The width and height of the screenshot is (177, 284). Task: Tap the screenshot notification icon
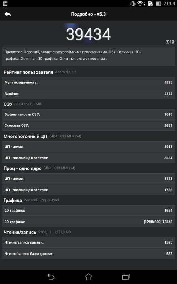coord(5,4)
